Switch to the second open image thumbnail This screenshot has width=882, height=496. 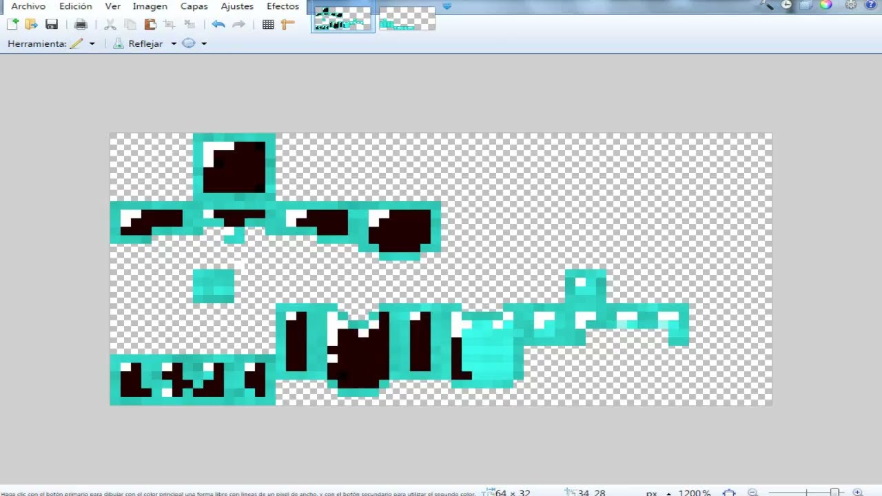pyautogui.click(x=407, y=19)
